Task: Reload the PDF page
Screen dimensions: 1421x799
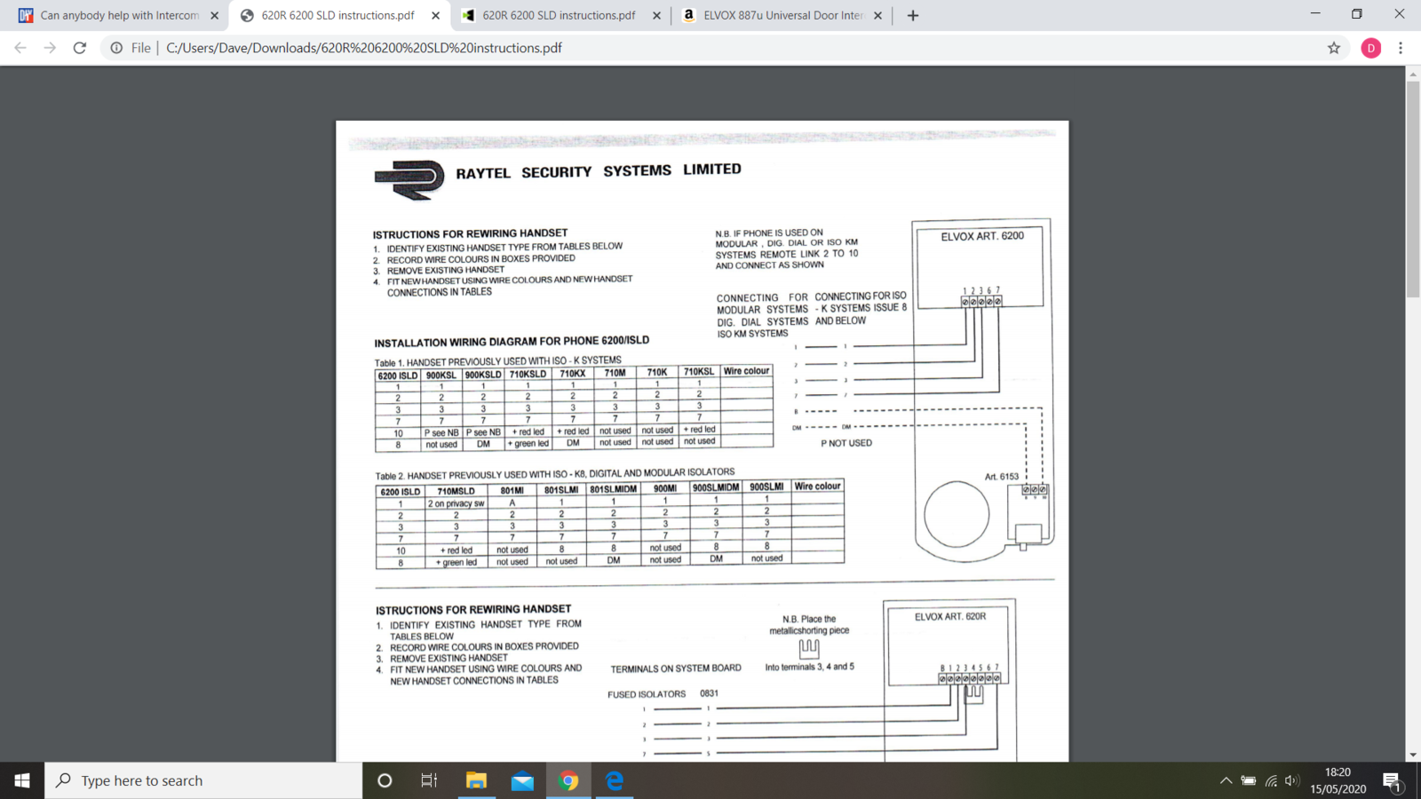Action: tap(80, 48)
